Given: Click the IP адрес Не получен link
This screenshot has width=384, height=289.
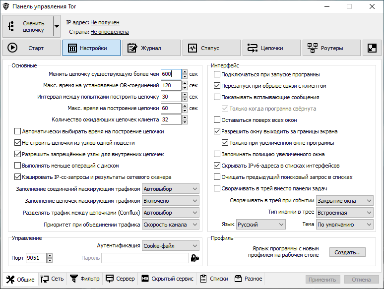Looking at the screenshot, I should [105, 22].
